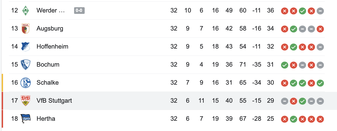The width and height of the screenshot is (337, 131).
Task: Select the Bochum team name
Action: [x=48, y=65]
